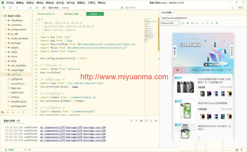Click the 预览 preview button
The height and width of the screenshot is (152, 247).
[240, 8]
